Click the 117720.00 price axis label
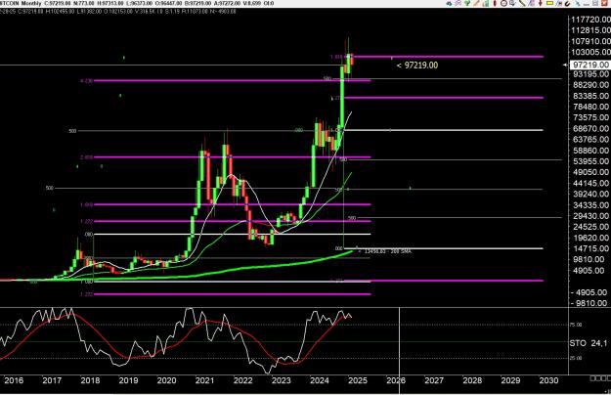Image resolution: width=611 pixels, height=395 pixels. [589, 20]
